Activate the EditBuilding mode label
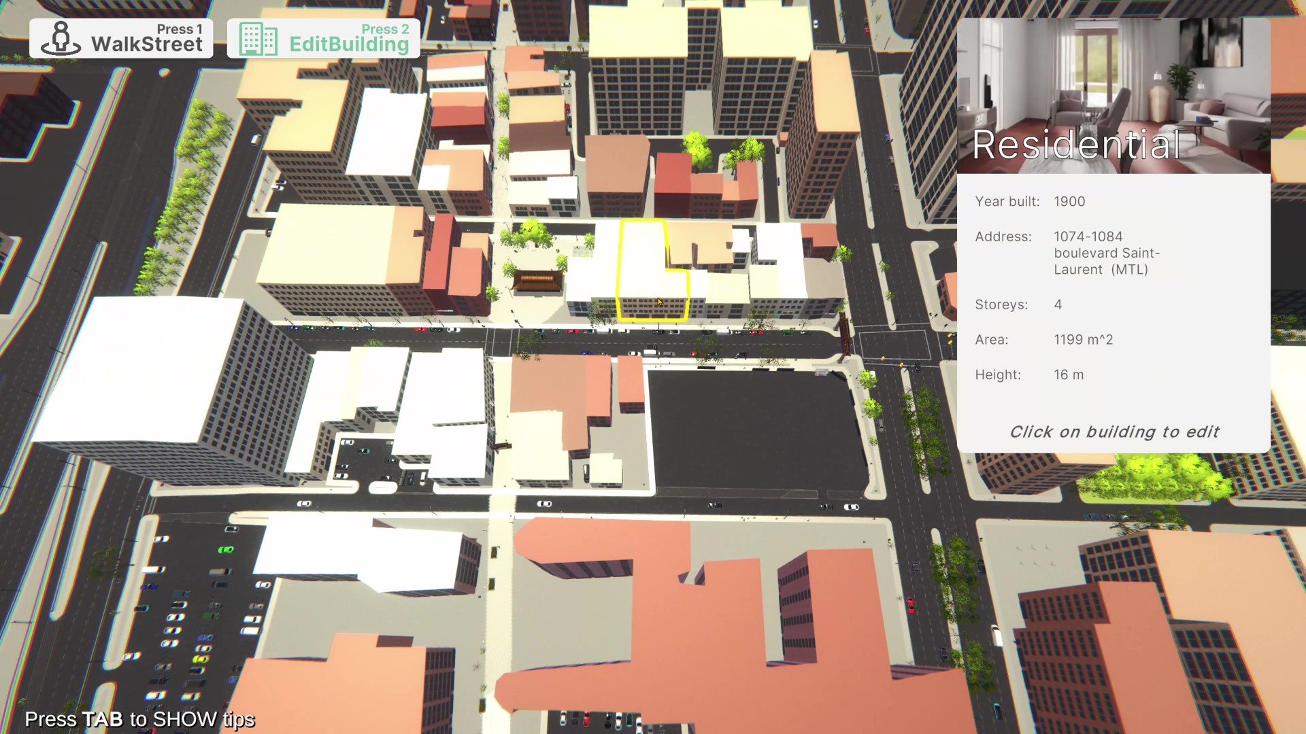This screenshot has width=1306, height=734. 349,44
